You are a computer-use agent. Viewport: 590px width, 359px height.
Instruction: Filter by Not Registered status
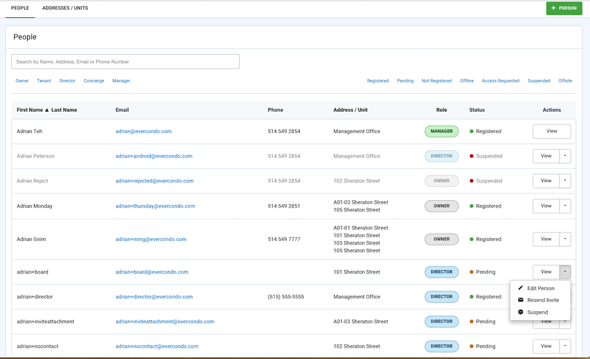[x=437, y=81]
